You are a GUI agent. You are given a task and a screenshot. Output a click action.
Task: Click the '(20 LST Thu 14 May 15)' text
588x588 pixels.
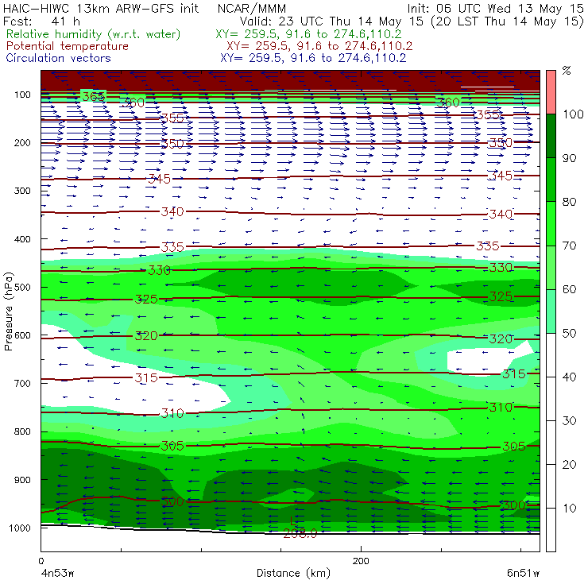tap(508, 21)
